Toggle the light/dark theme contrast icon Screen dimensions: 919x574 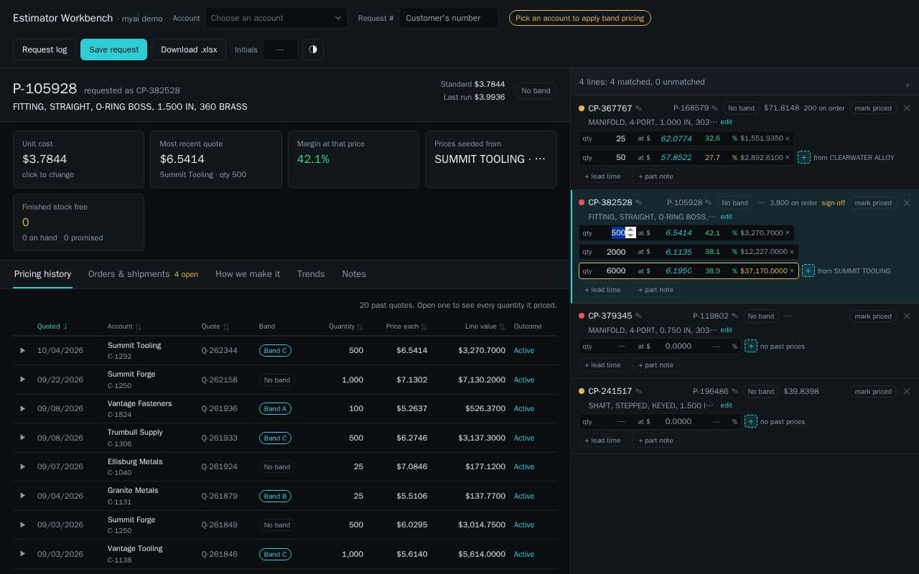coord(312,50)
